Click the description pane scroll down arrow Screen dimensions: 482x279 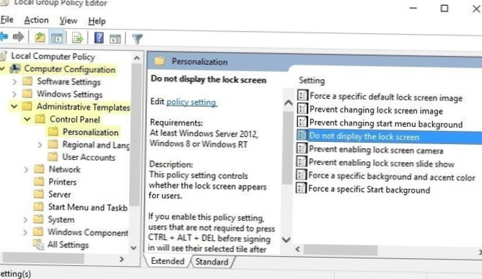(286, 239)
